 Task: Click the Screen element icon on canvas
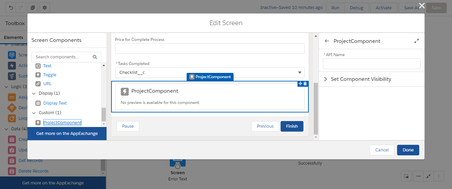pos(178,162)
